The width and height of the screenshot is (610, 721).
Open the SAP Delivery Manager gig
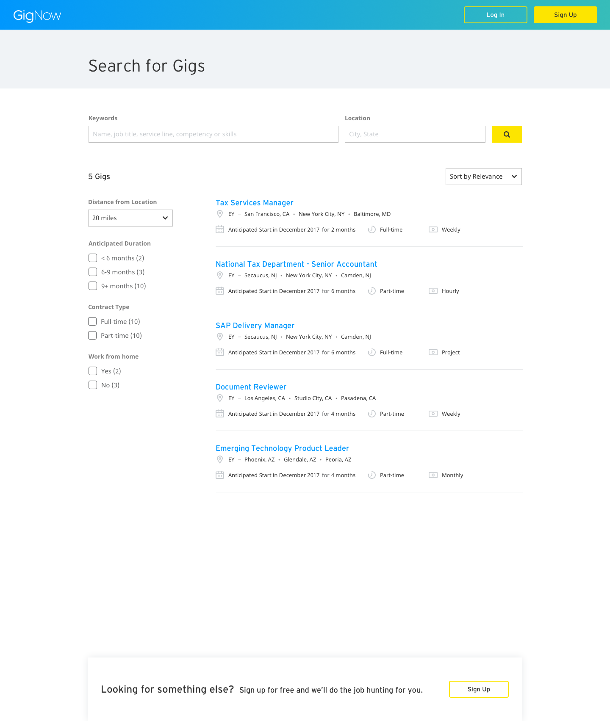coord(255,326)
